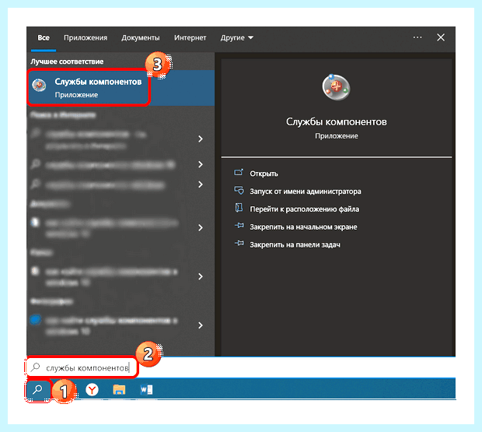The image size is (482, 432).
Task: Open Microsoft Word from the taskbar
Action: (x=146, y=390)
